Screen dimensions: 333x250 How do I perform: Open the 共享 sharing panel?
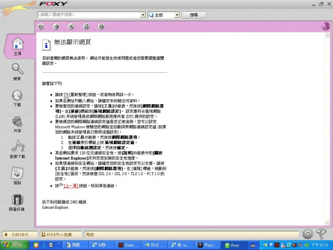pos(17,123)
